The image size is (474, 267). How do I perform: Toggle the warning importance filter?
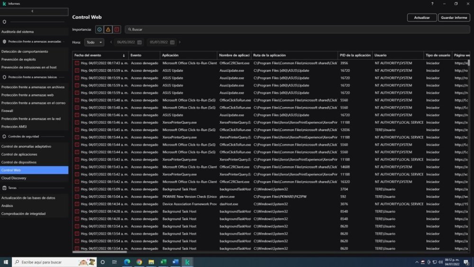click(x=108, y=29)
